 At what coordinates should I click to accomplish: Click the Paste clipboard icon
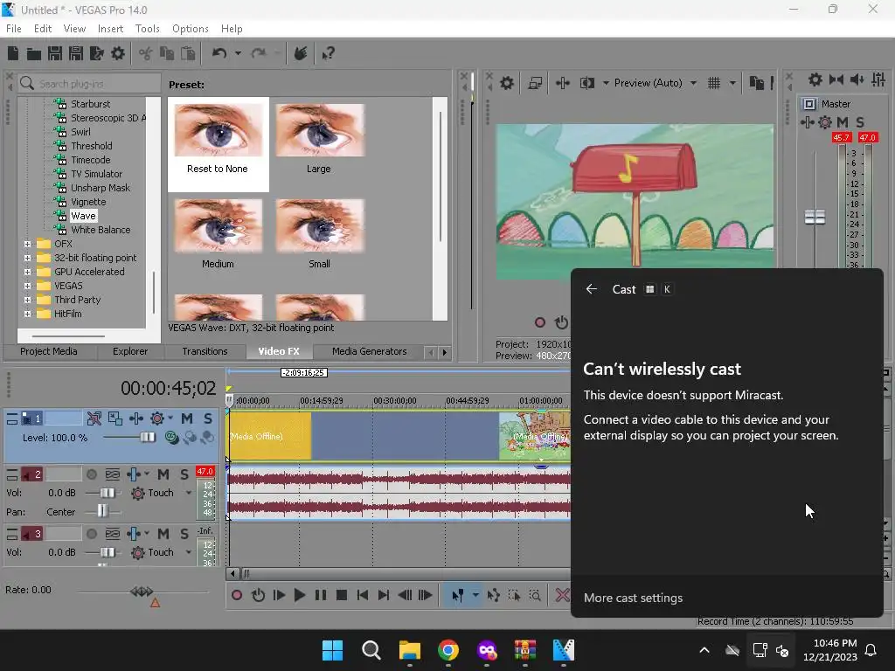(188, 53)
